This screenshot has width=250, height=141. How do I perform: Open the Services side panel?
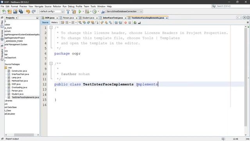[x=2, y=35]
